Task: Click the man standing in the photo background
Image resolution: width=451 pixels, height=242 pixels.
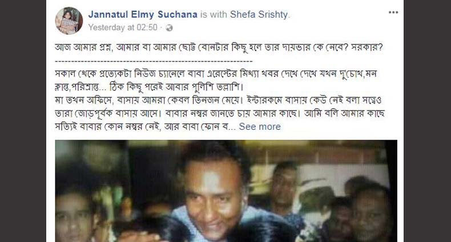Action: pos(285,189)
